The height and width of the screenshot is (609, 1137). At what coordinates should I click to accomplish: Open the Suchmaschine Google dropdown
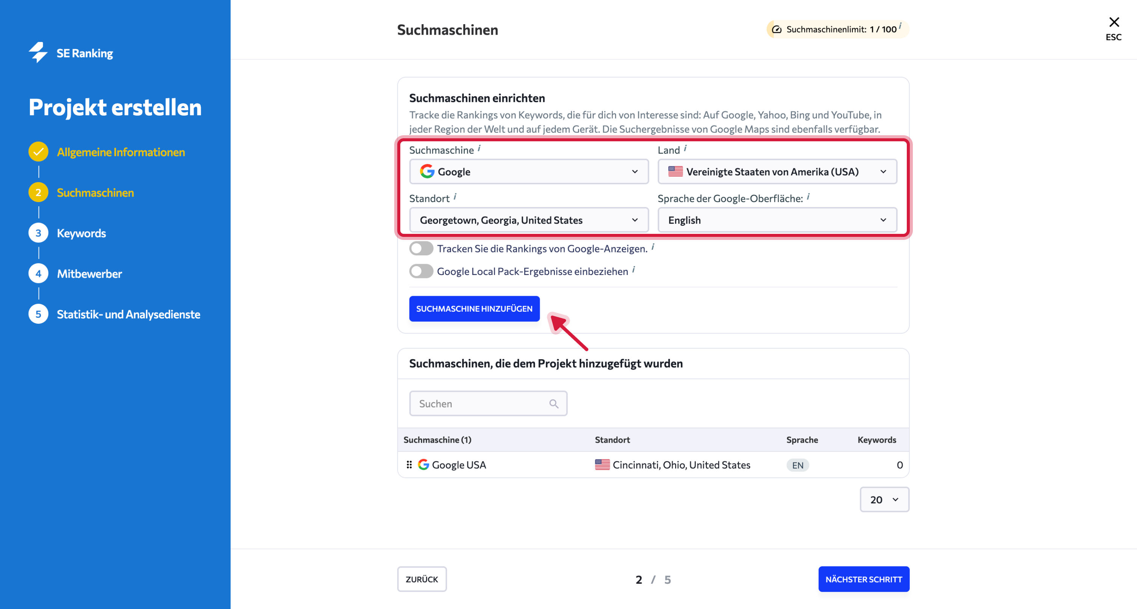(x=529, y=172)
